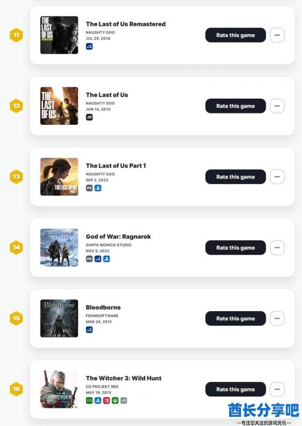Open more options menu for The Last of Us Remastered

pos(277,35)
